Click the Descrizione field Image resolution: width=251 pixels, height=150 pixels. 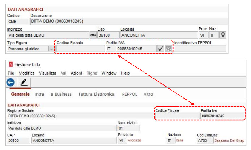point(129,21)
